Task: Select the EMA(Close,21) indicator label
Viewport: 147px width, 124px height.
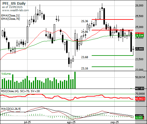Action: point(11,15)
